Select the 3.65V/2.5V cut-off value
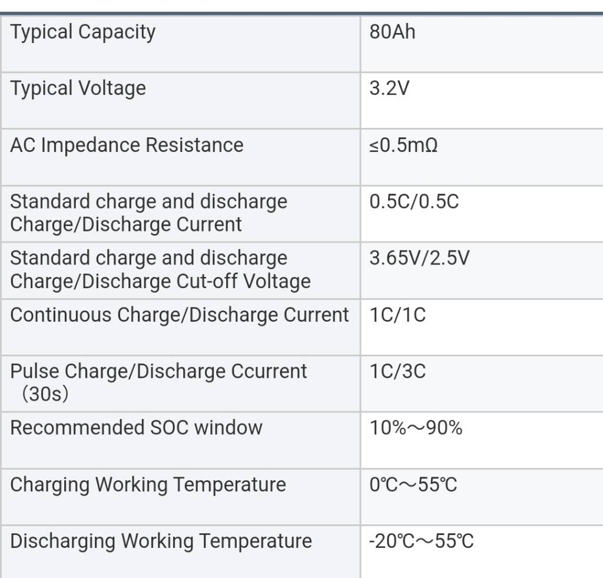Image resolution: width=603 pixels, height=578 pixels. tap(419, 258)
